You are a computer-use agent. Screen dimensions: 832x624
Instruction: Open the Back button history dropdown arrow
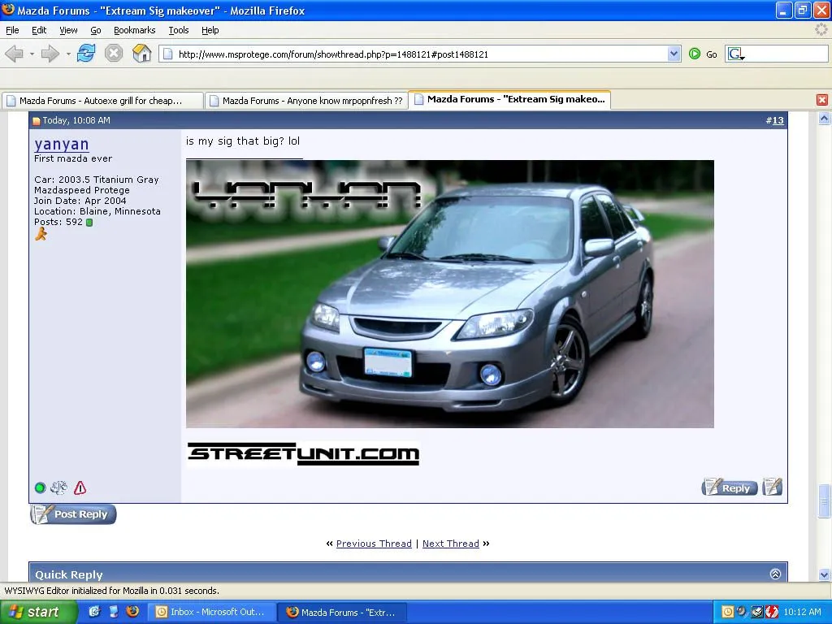32,54
